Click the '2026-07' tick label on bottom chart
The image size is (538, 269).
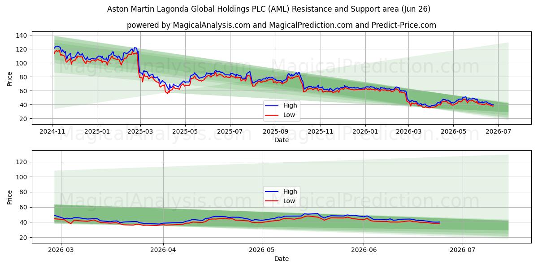(463, 250)
